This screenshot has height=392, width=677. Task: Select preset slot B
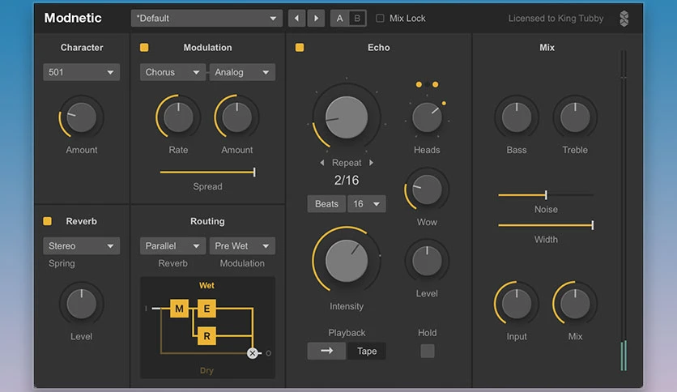[x=357, y=18]
